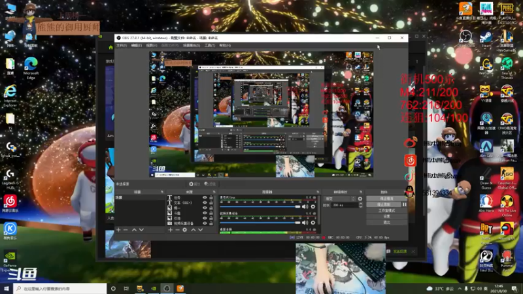Image resolution: width=523 pixels, height=294 pixels.
Task: Open 麦克风/Aux mixer settings gear
Action: (x=313, y=206)
